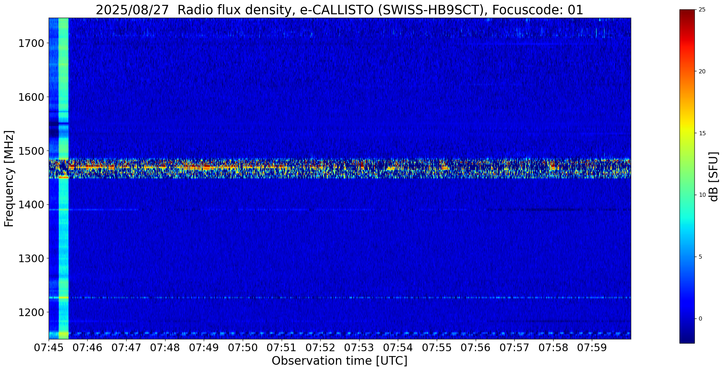The height and width of the screenshot is (371, 724).
Task: Click the 1200 MHz frequency tick label
Action: click(31, 312)
